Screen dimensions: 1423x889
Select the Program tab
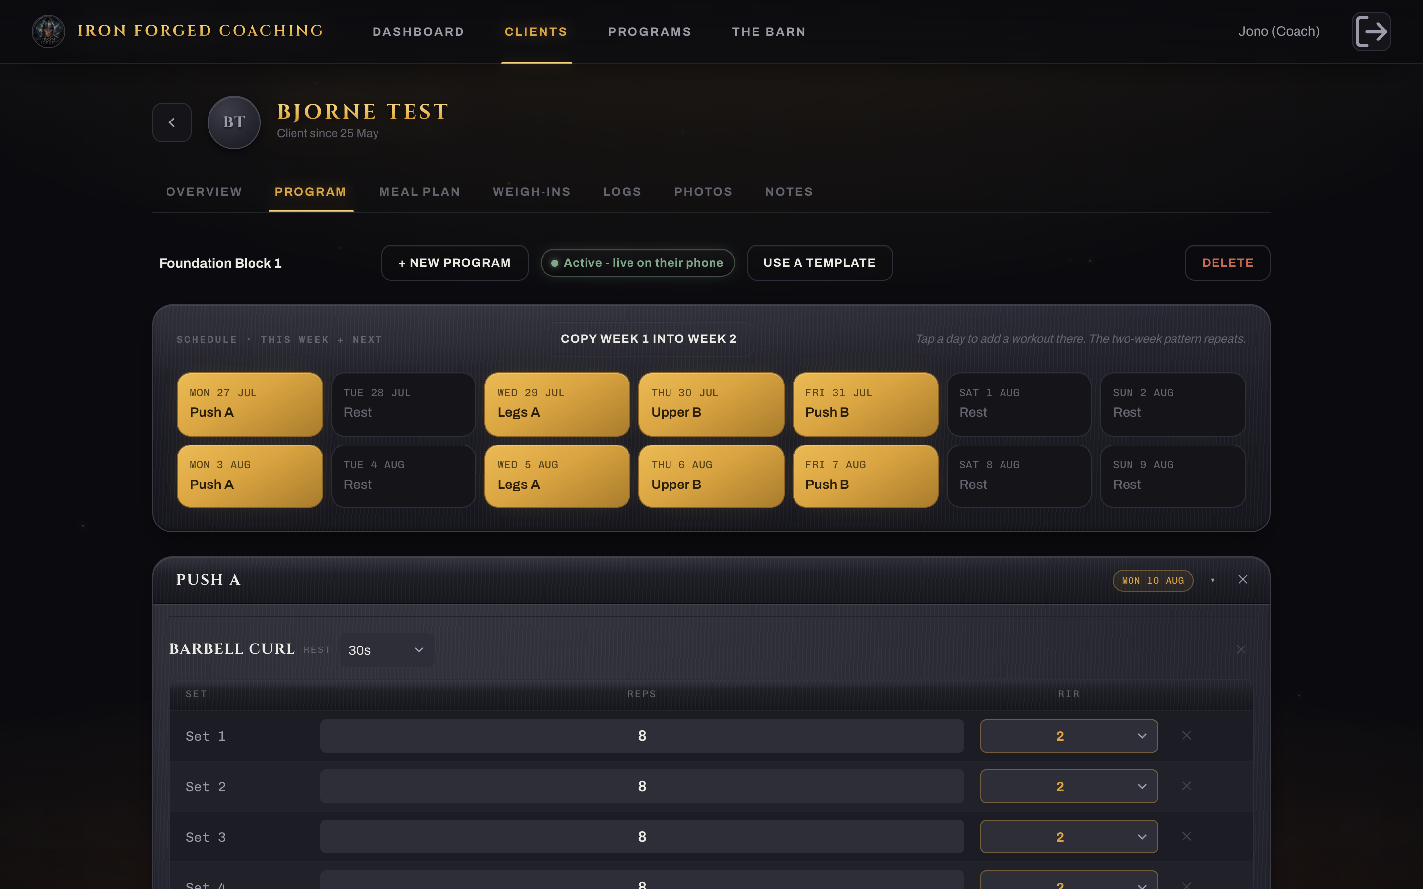(310, 192)
